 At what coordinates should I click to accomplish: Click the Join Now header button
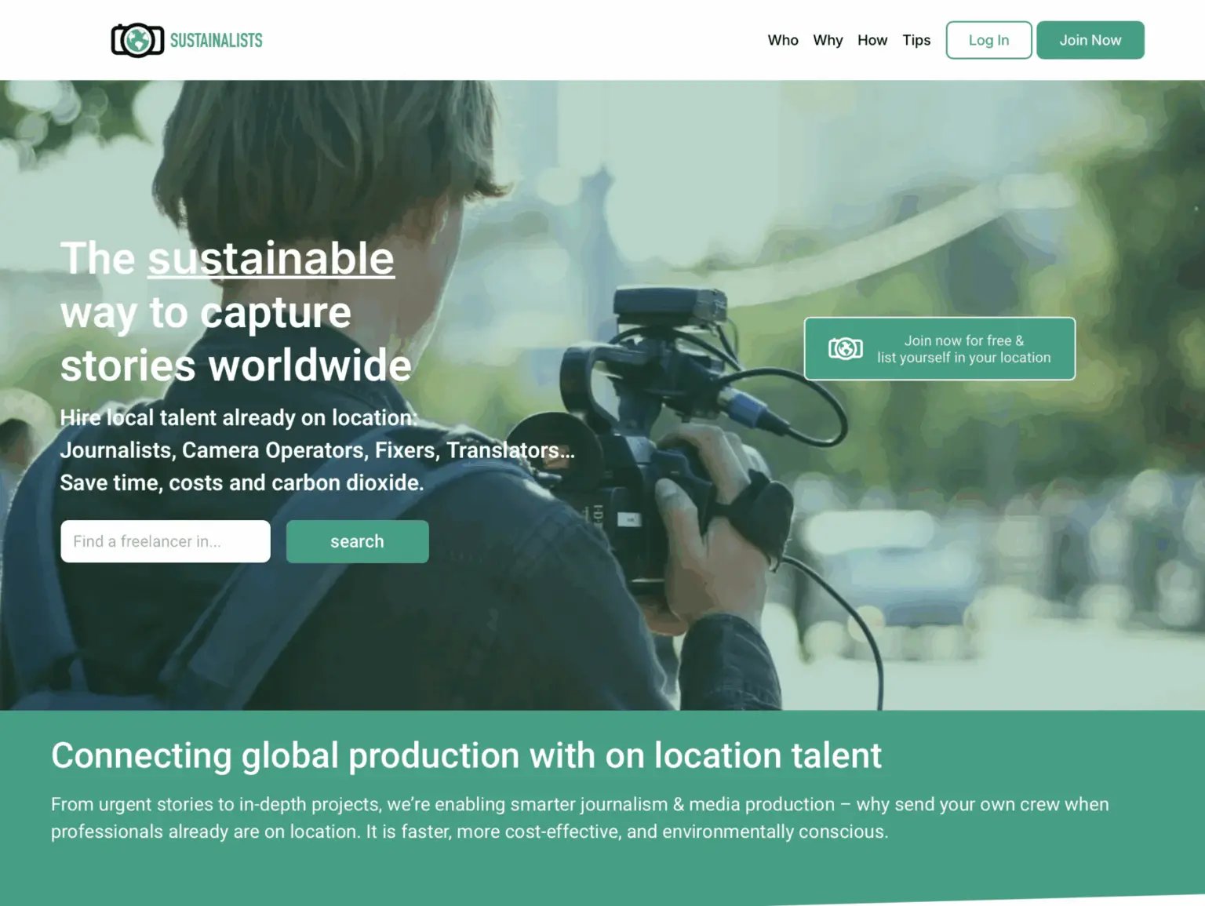click(1090, 40)
